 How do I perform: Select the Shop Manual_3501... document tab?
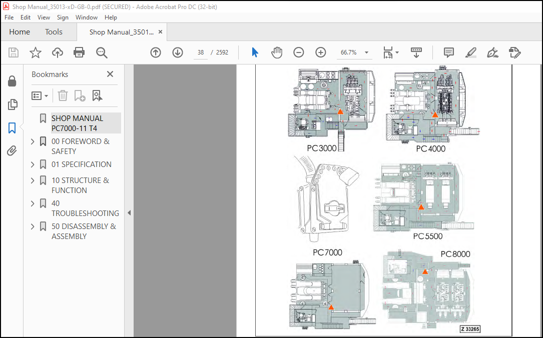[121, 32]
